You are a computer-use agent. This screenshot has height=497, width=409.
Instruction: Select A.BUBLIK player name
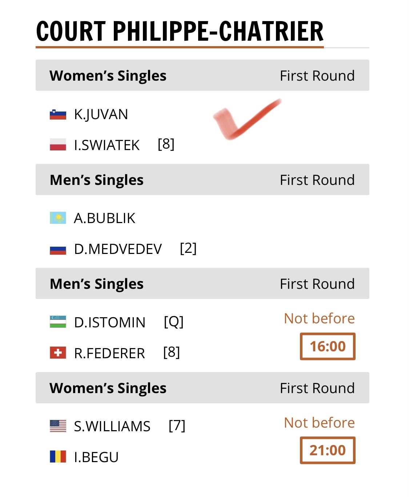pos(104,218)
